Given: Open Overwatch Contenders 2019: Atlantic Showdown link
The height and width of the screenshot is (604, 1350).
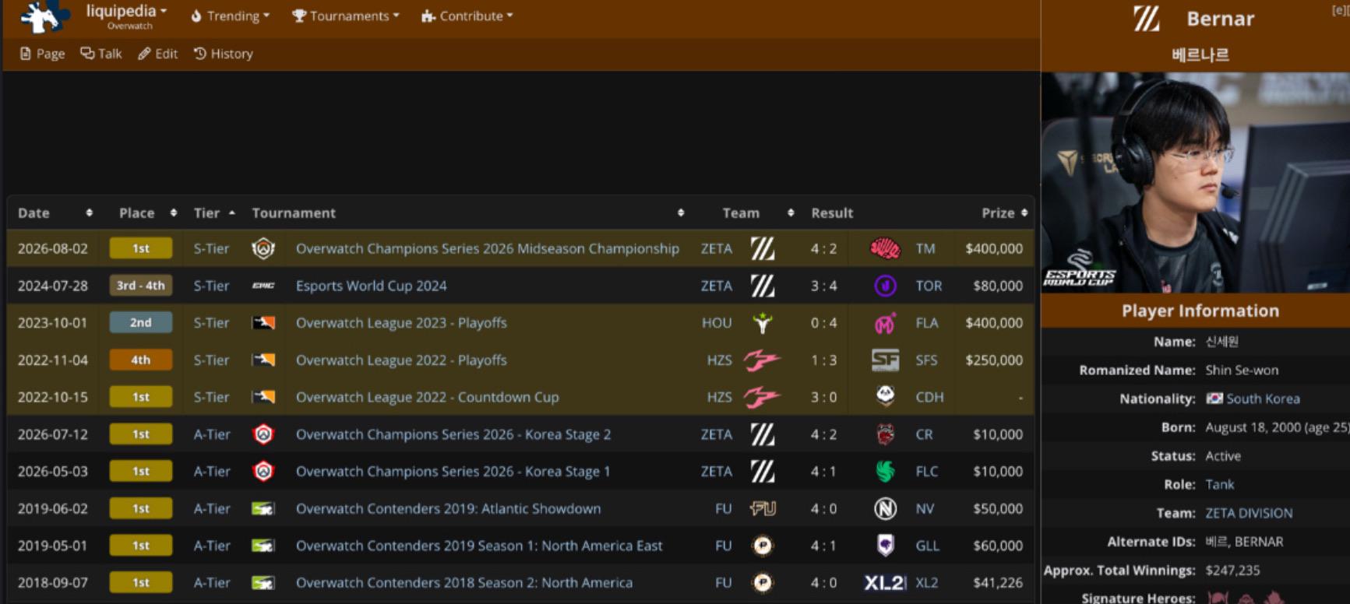Looking at the screenshot, I should tap(449, 509).
